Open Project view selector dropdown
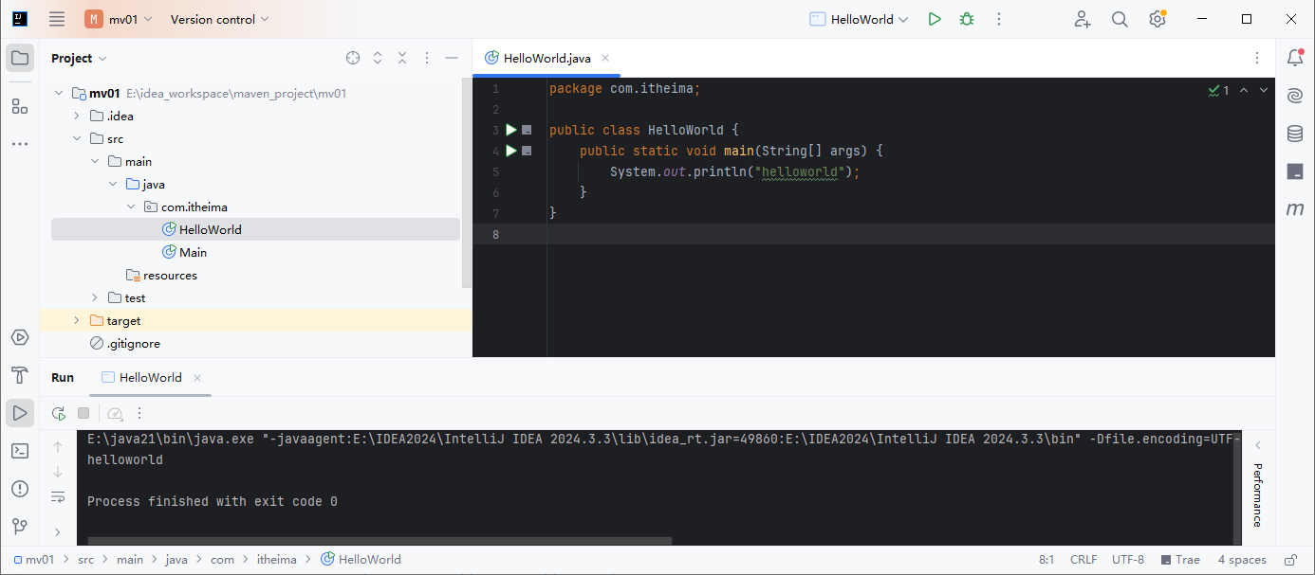The image size is (1315, 575). coord(79,58)
